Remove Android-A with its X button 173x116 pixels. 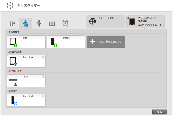[43, 57]
